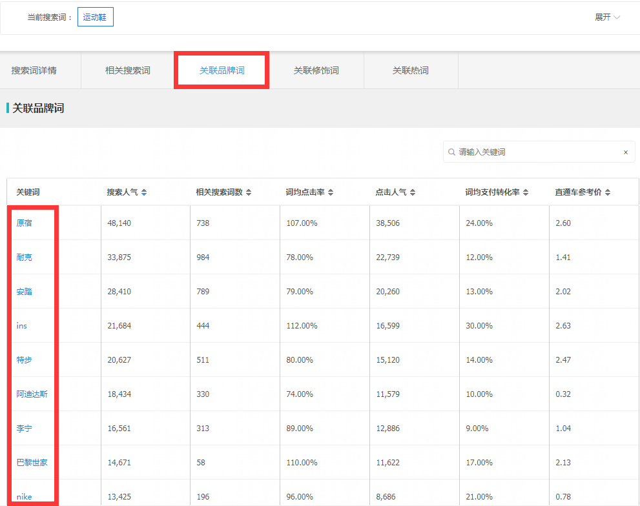Click the 110.00% click rate cell

(x=302, y=463)
